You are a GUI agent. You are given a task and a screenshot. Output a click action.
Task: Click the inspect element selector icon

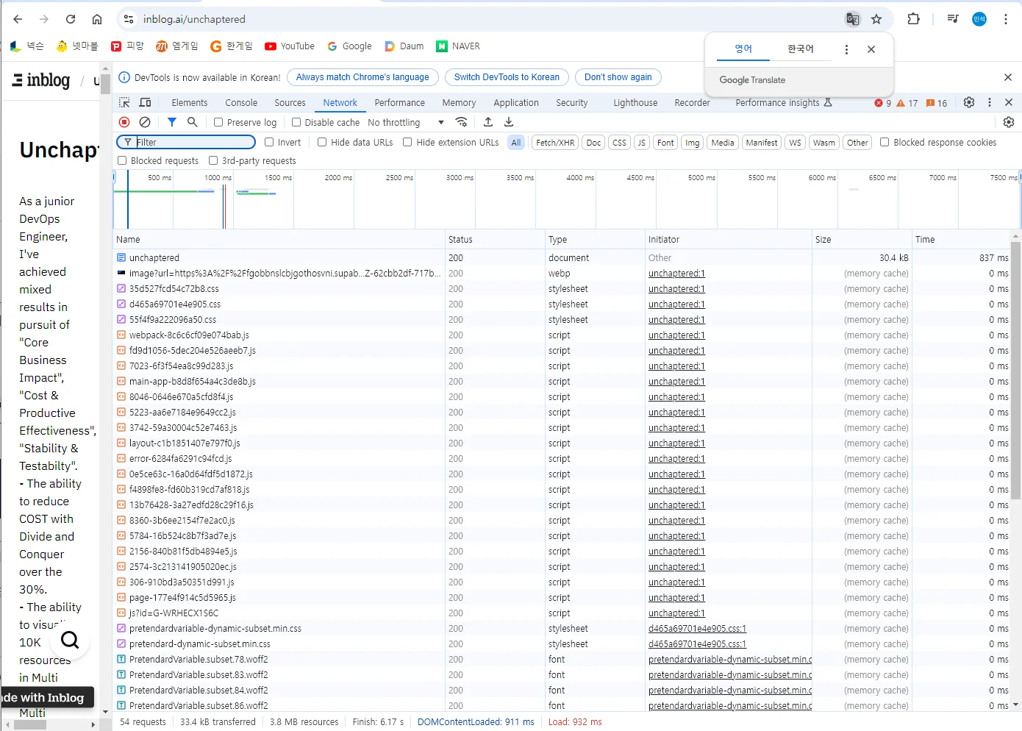pyautogui.click(x=124, y=102)
